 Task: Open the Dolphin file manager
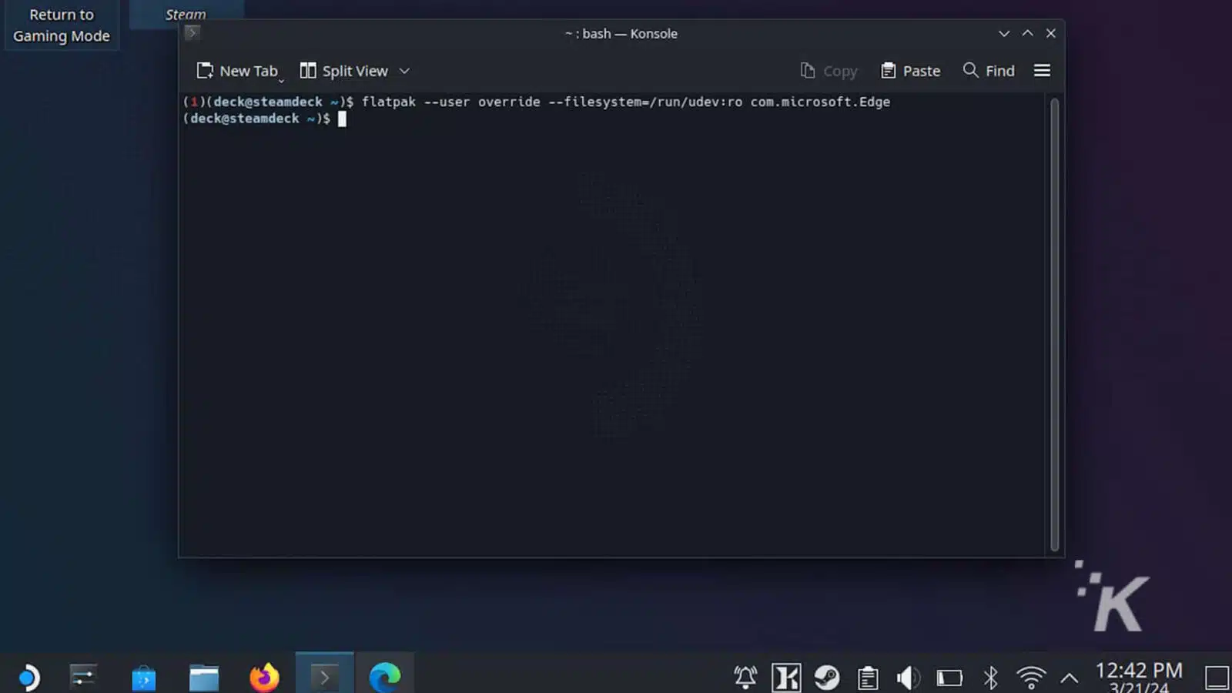204,678
